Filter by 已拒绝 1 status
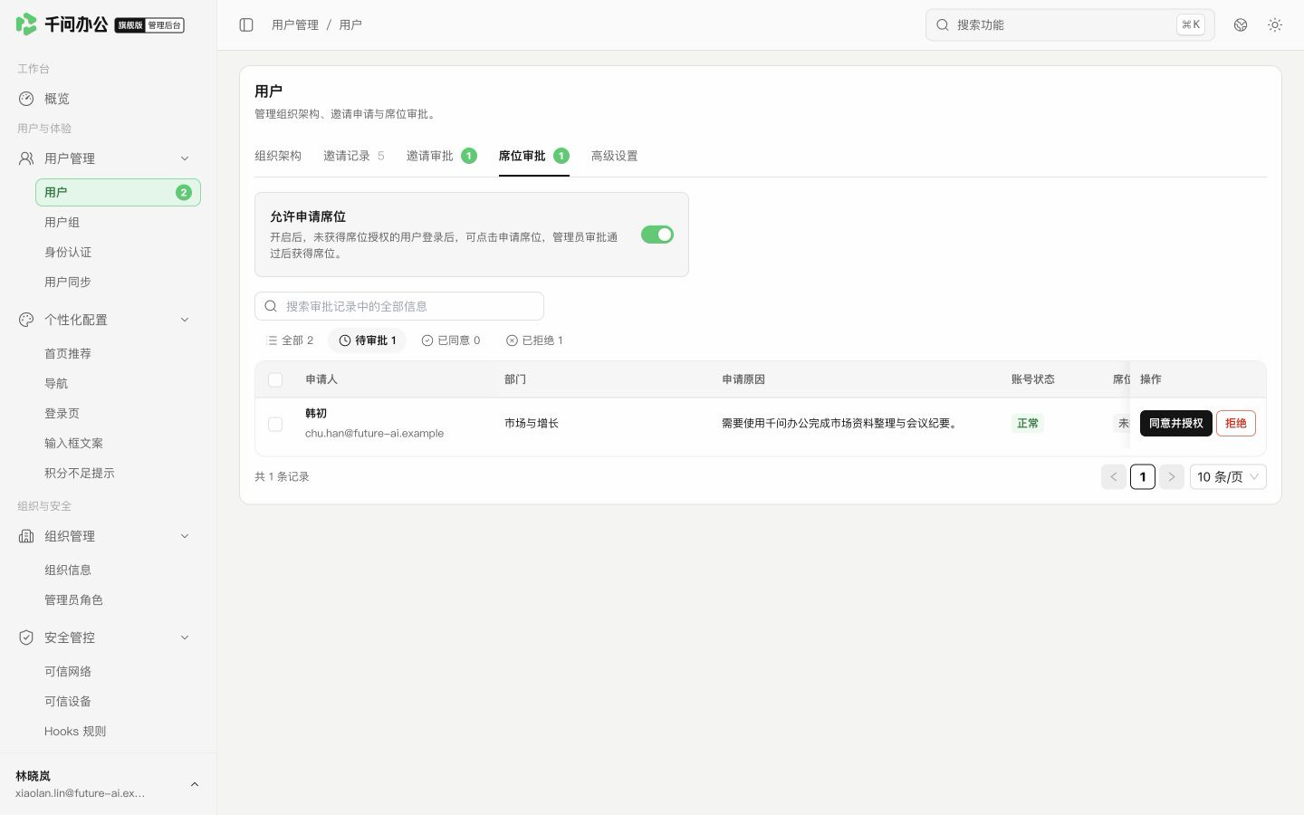Viewport: 1304px width, 815px height. point(534,340)
